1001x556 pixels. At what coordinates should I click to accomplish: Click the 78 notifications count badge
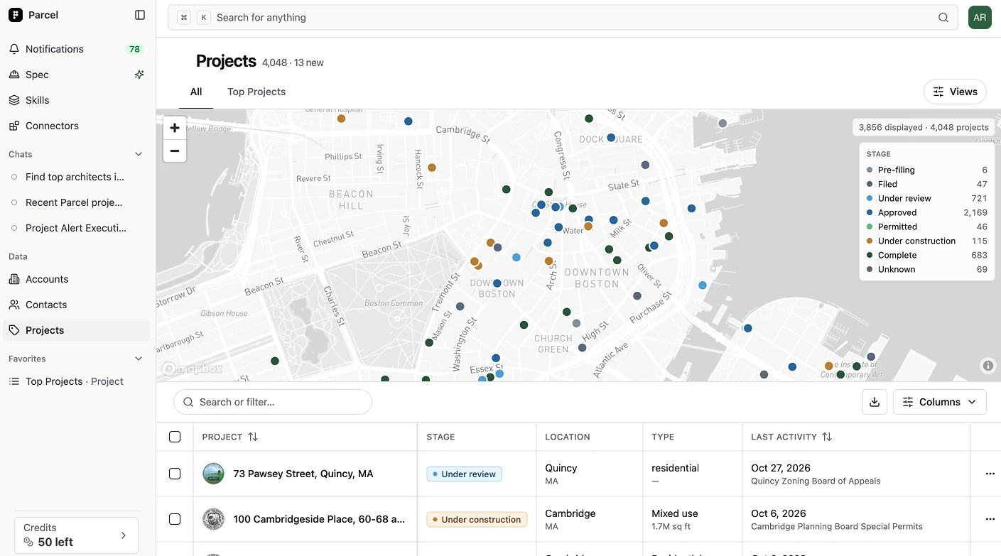(x=134, y=49)
